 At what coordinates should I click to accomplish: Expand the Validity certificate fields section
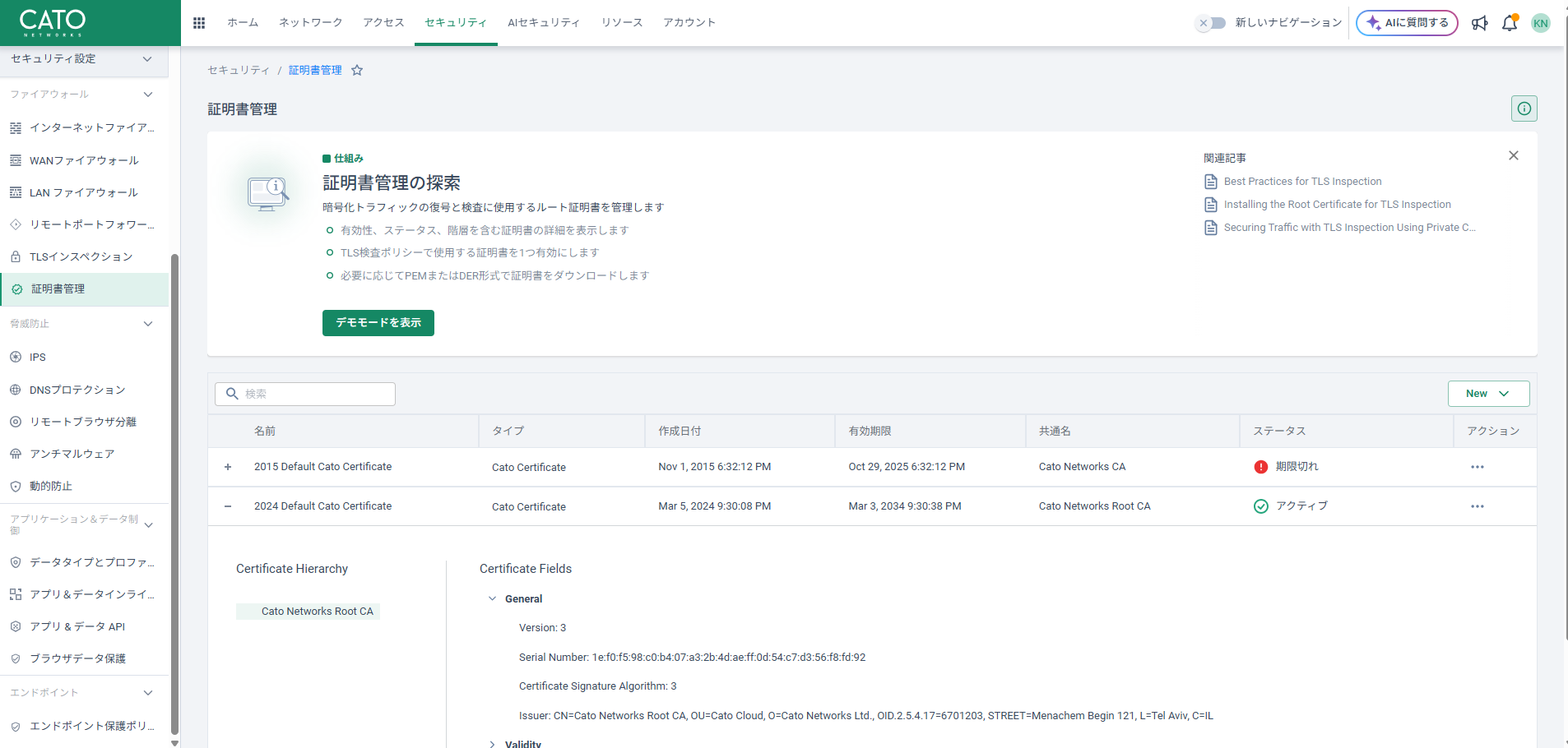(493, 745)
